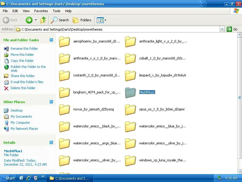Click the Start button
Image resolution: width=242 pixels, height=182 pixels.
pos(8,178)
